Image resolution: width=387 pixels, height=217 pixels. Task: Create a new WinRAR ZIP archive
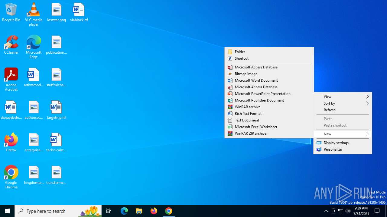pyautogui.click(x=269, y=134)
